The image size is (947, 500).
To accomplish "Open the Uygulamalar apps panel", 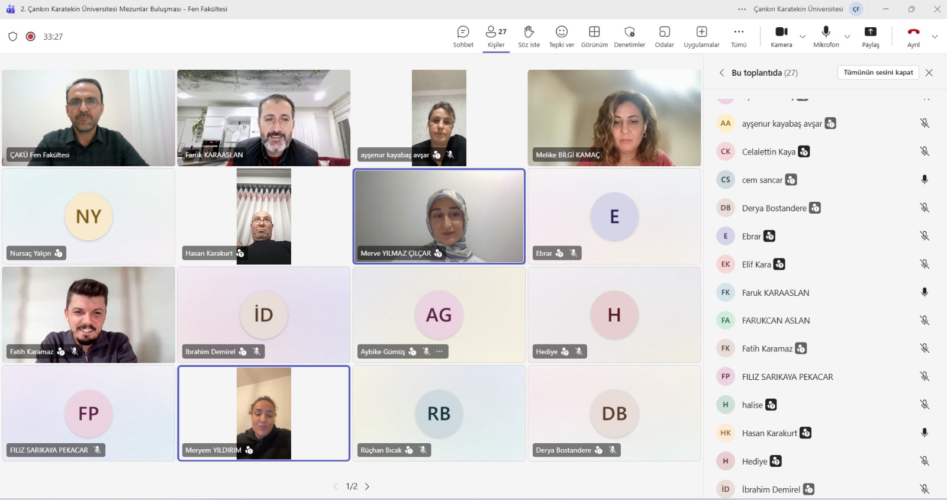I will 701,36.
